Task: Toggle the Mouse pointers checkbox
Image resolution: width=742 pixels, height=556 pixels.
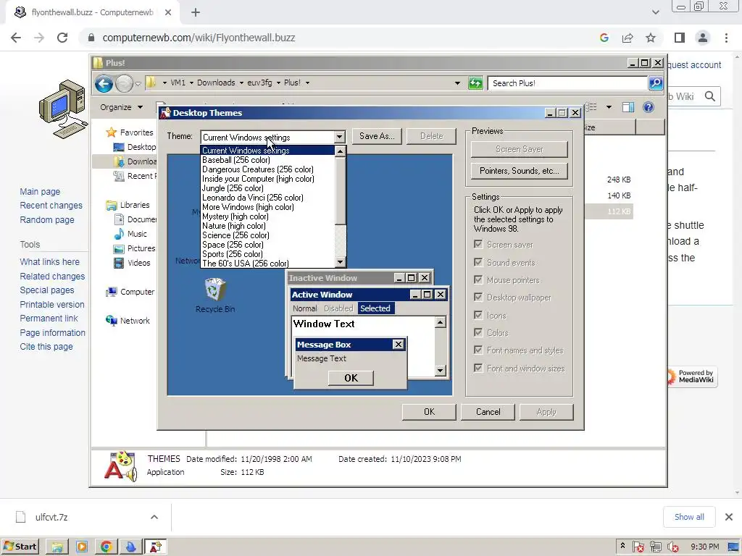Action: click(478, 280)
